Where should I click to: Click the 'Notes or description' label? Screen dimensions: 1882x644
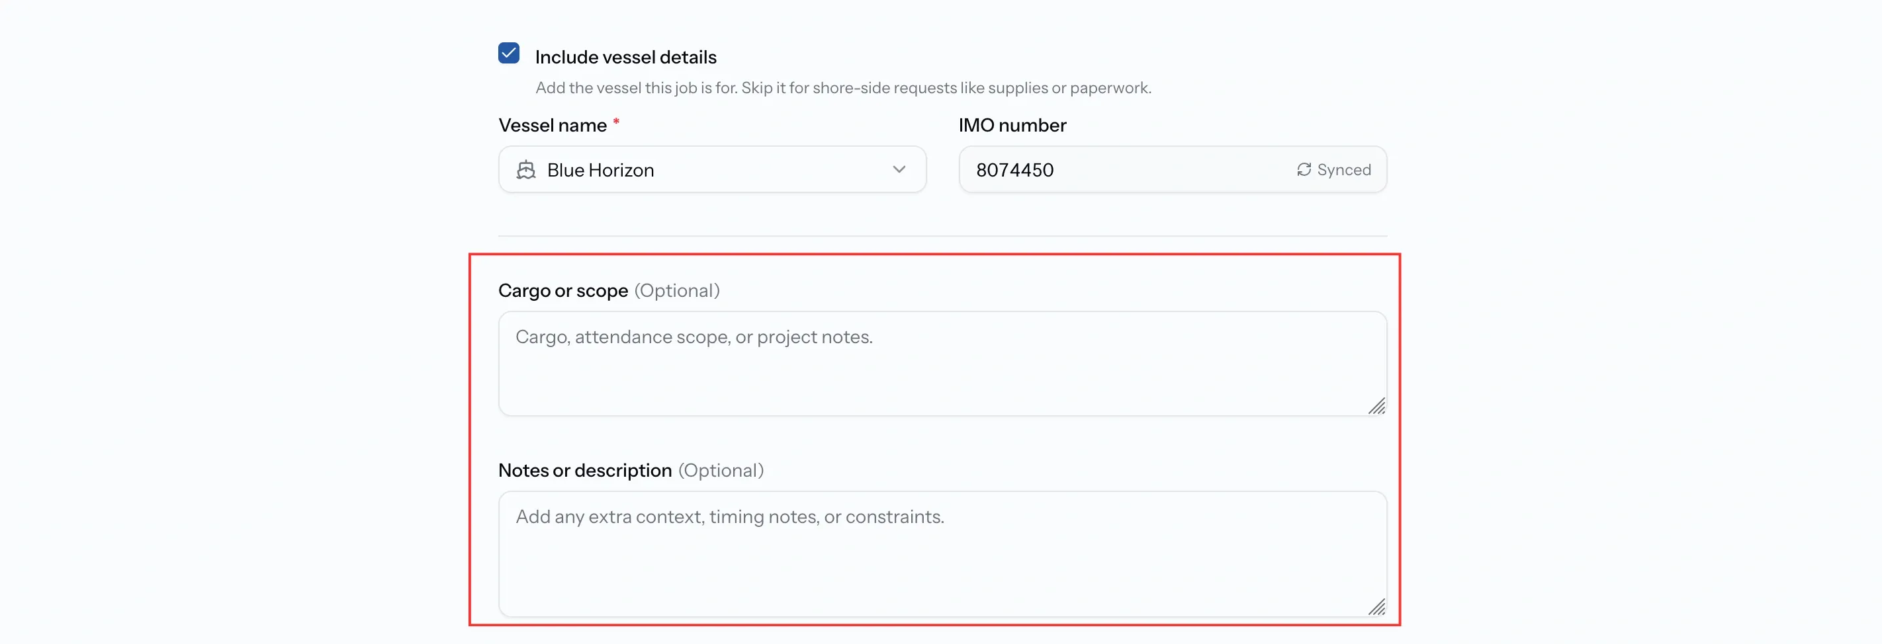coord(584,470)
